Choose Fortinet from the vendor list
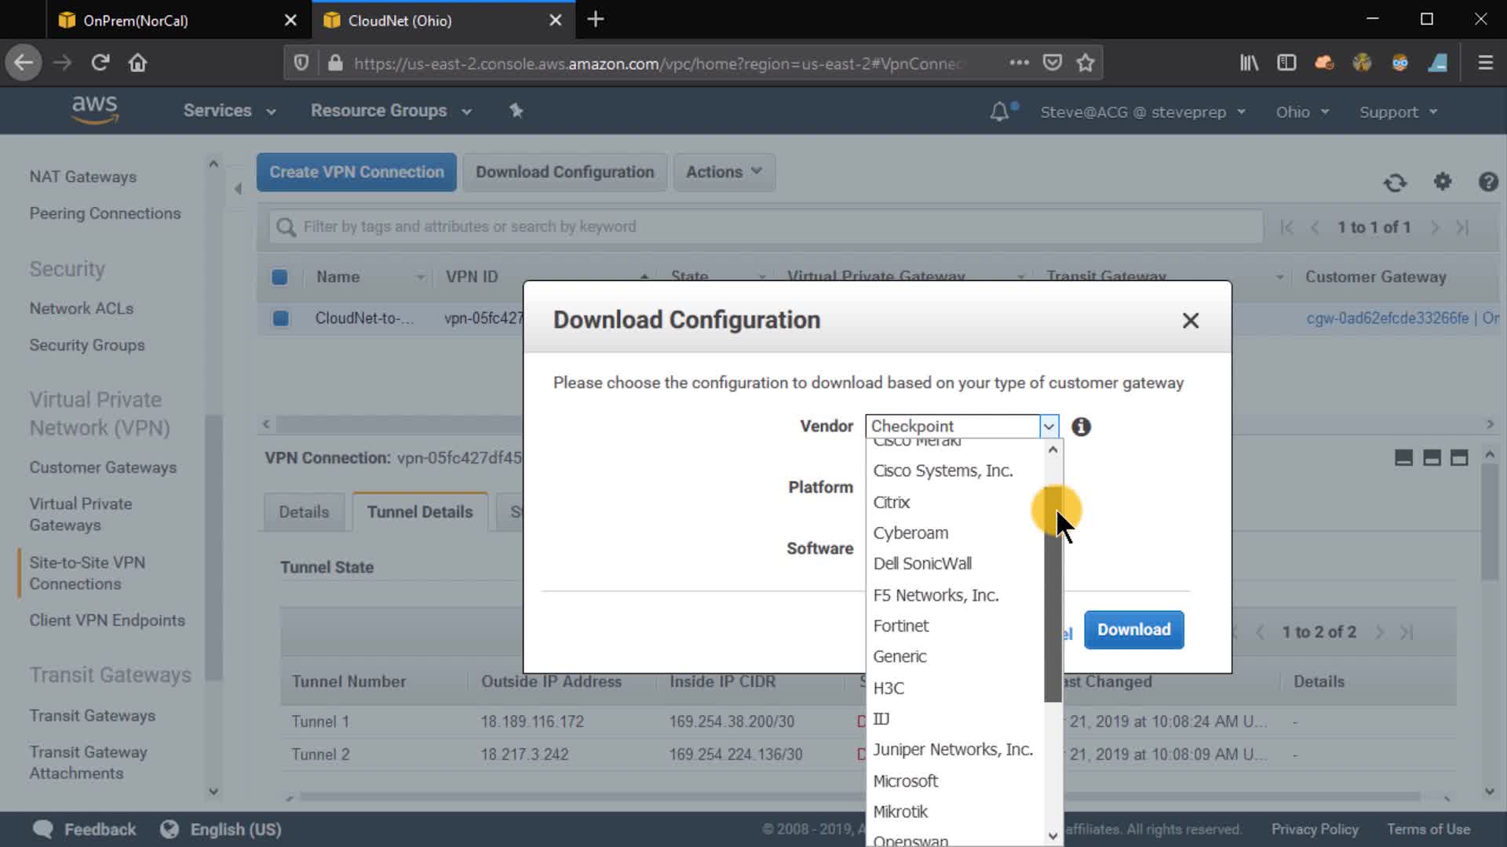 tap(900, 626)
